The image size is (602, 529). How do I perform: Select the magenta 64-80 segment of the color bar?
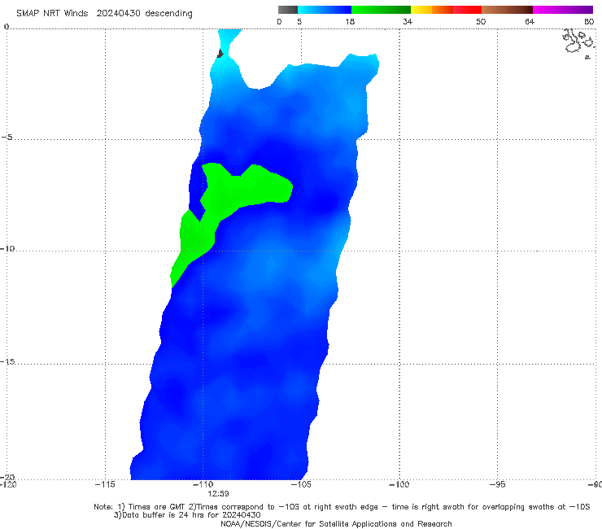[x=563, y=10]
